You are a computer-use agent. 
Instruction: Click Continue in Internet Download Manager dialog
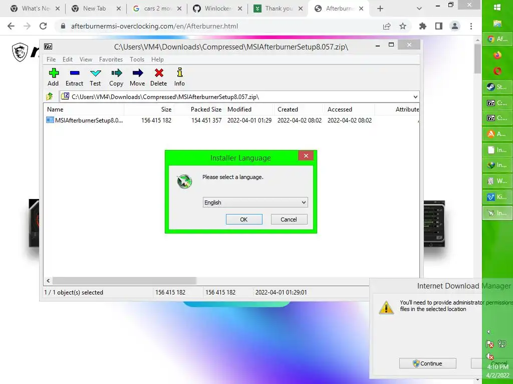tap(428, 363)
